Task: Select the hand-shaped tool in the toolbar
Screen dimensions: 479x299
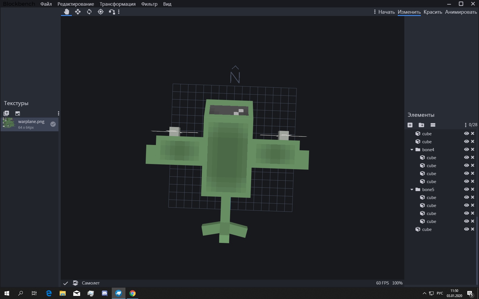Action: 66,12
